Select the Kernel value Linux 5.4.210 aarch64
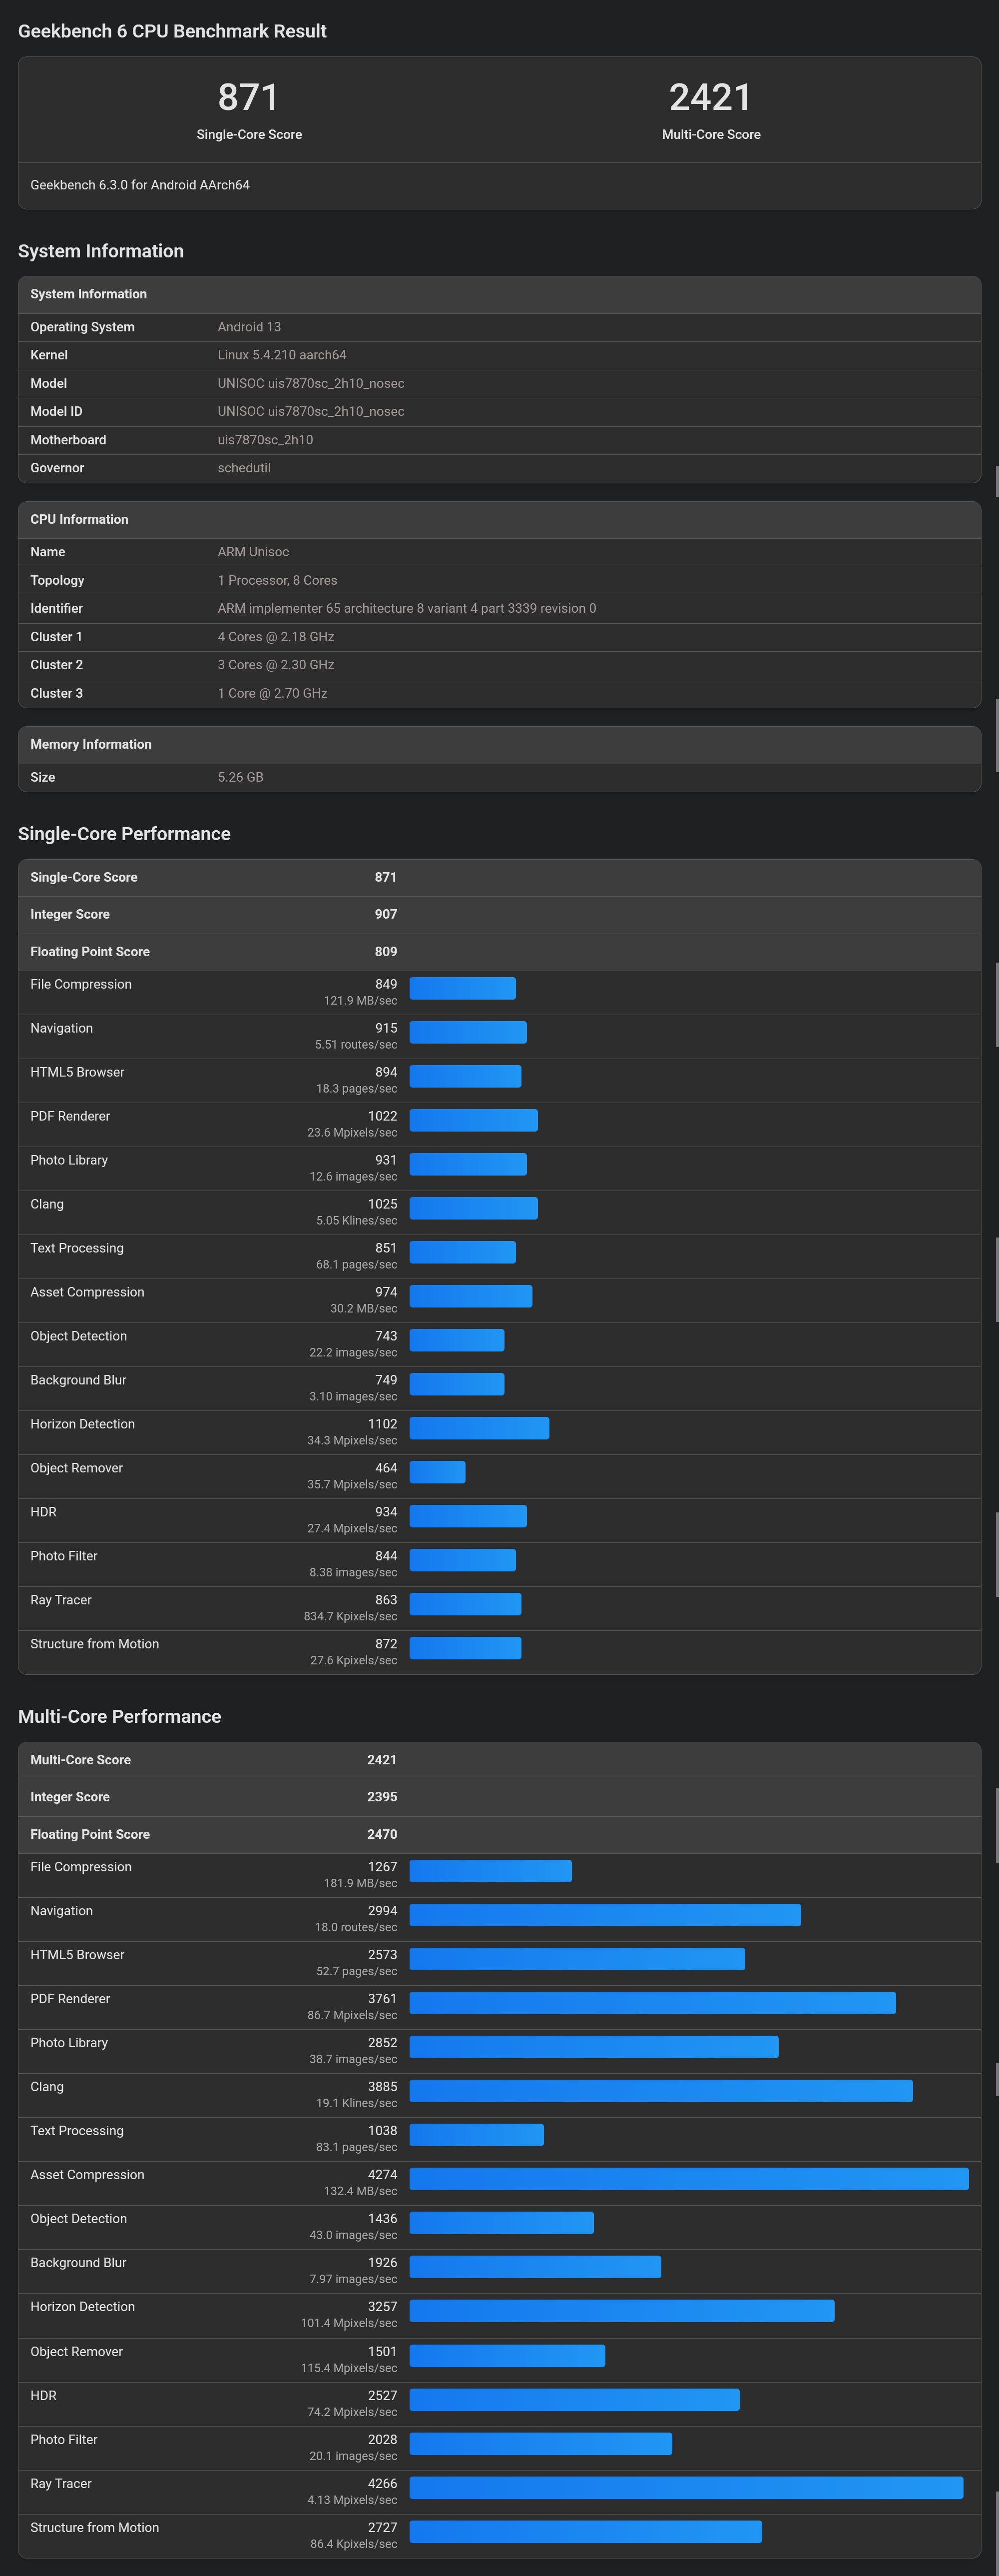Viewport: 999px width, 2576px height. pos(282,355)
